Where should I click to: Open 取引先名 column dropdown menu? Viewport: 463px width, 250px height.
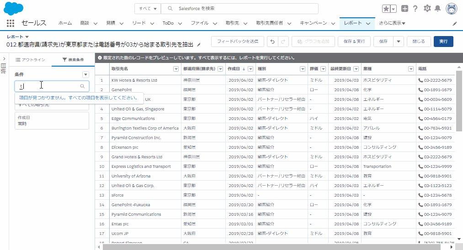pos(176,69)
